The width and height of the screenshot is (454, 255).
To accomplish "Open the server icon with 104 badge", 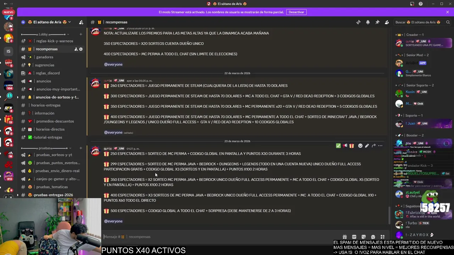I will click(9, 85).
